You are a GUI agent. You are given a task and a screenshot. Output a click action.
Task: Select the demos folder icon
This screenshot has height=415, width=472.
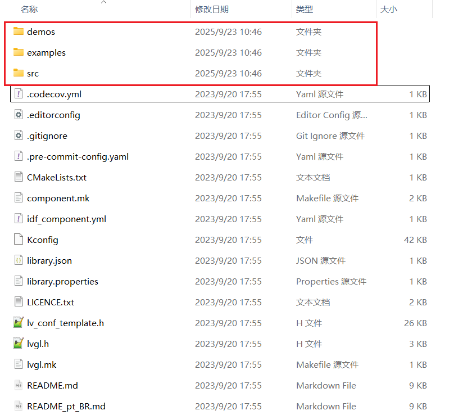tap(19, 31)
